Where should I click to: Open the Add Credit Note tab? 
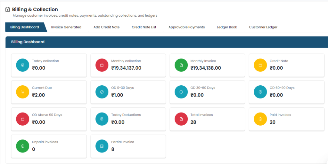click(x=106, y=27)
